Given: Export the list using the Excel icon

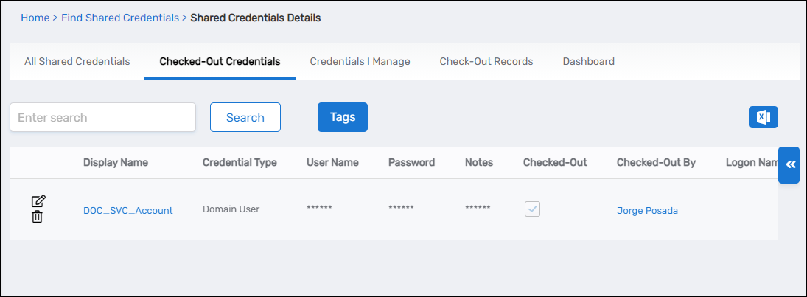Looking at the screenshot, I should tap(763, 117).
